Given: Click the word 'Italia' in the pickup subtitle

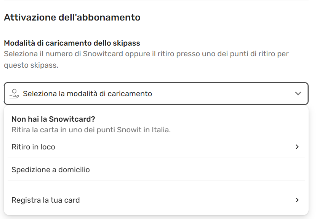Looking at the screenshot, I should click(160, 130).
